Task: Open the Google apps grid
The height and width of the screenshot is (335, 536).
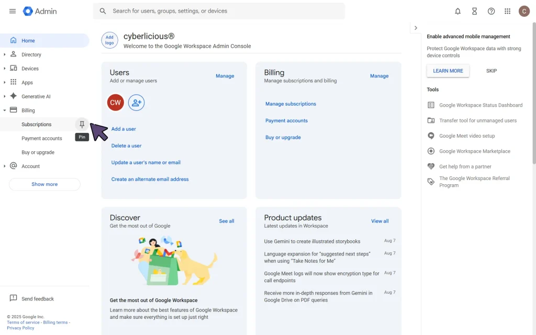Action: coord(507,12)
